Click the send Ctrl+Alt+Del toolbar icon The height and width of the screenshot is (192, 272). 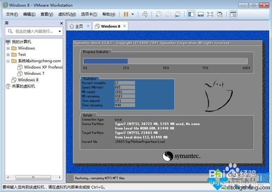pos(145,14)
